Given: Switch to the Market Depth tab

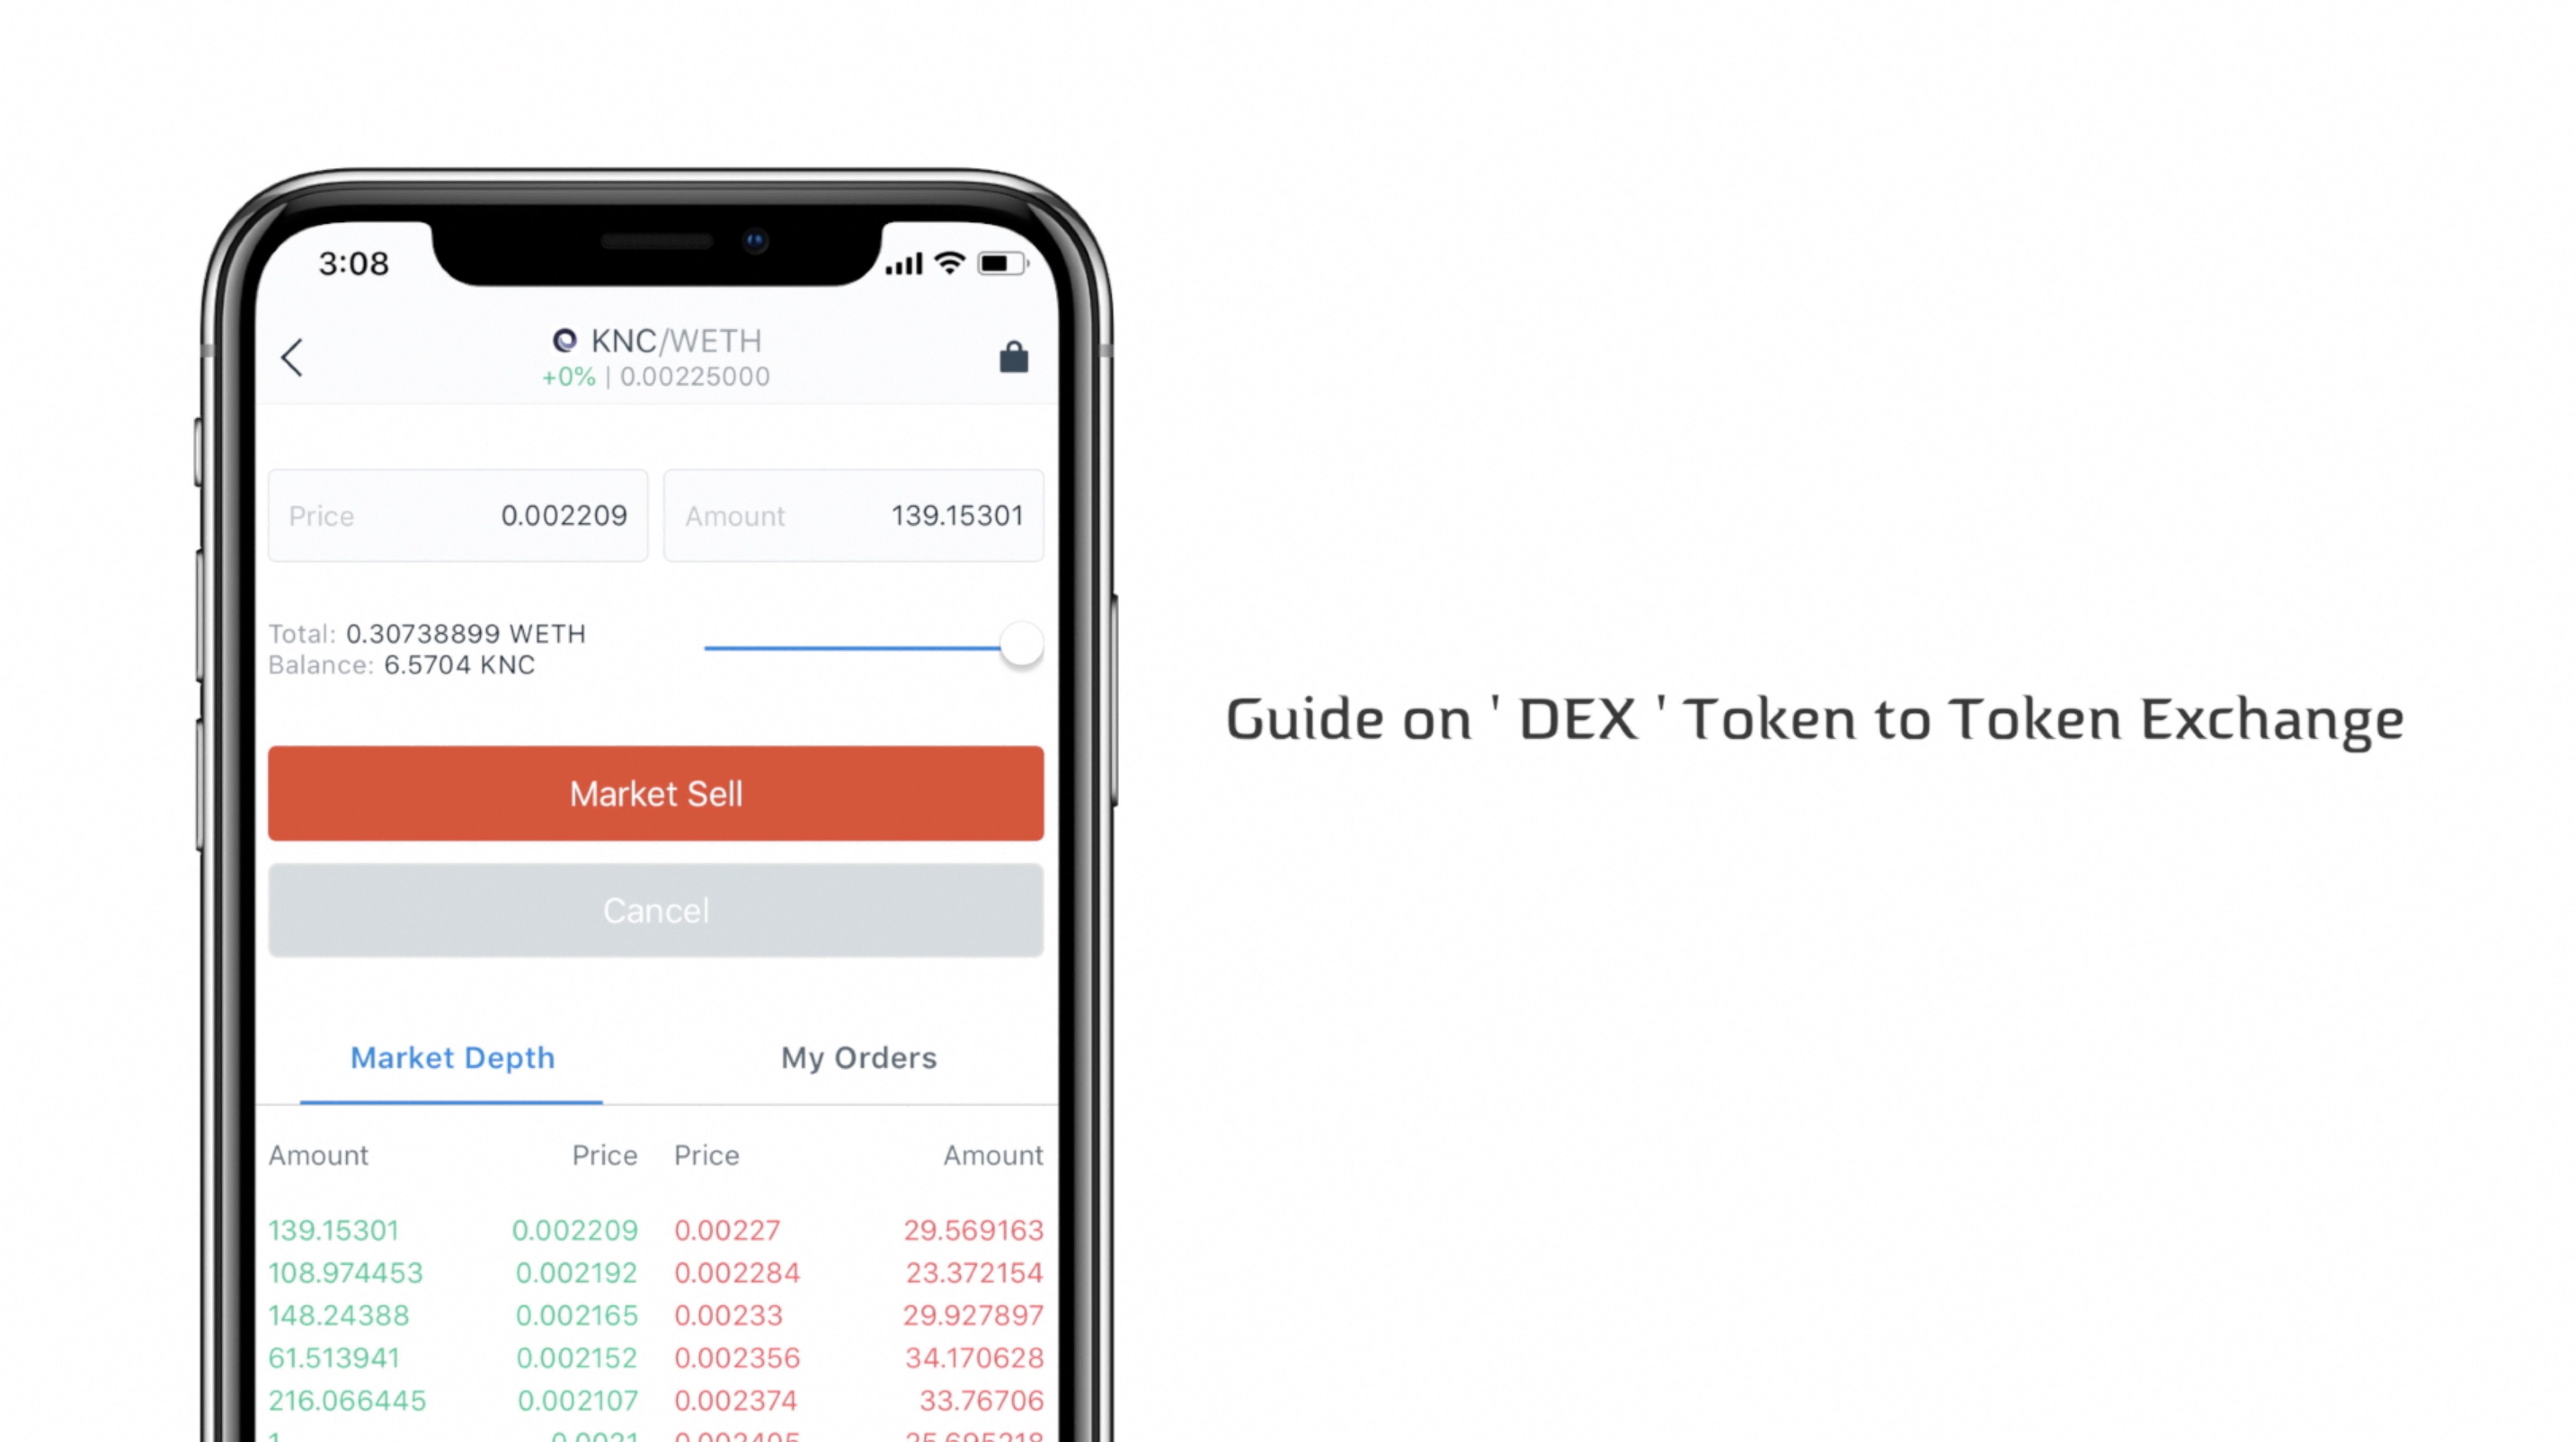Looking at the screenshot, I should point(453,1056).
